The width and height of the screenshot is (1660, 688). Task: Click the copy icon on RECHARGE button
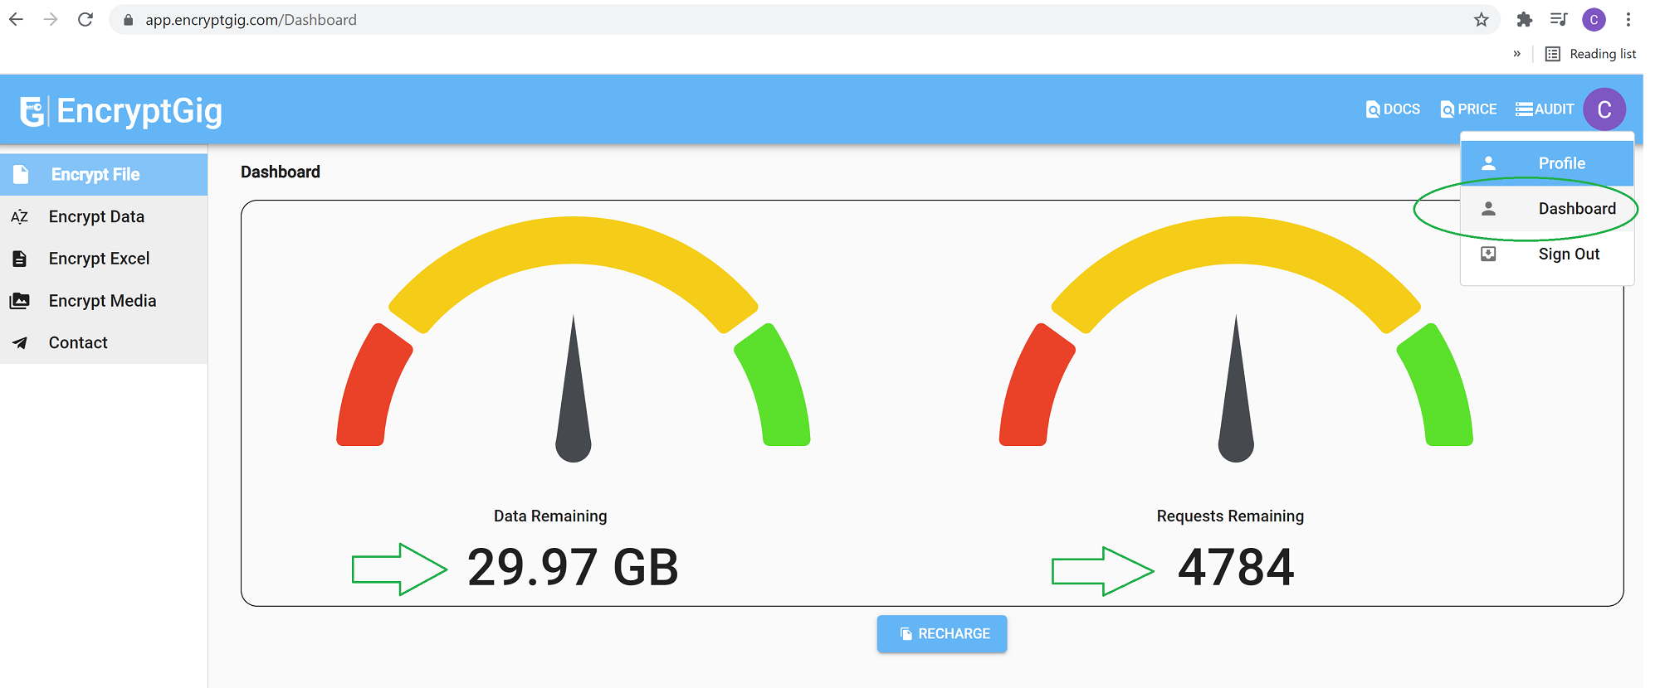tap(906, 634)
